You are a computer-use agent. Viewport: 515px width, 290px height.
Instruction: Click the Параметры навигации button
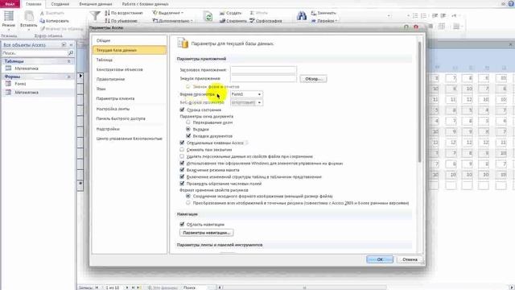click(x=207, y=233)
